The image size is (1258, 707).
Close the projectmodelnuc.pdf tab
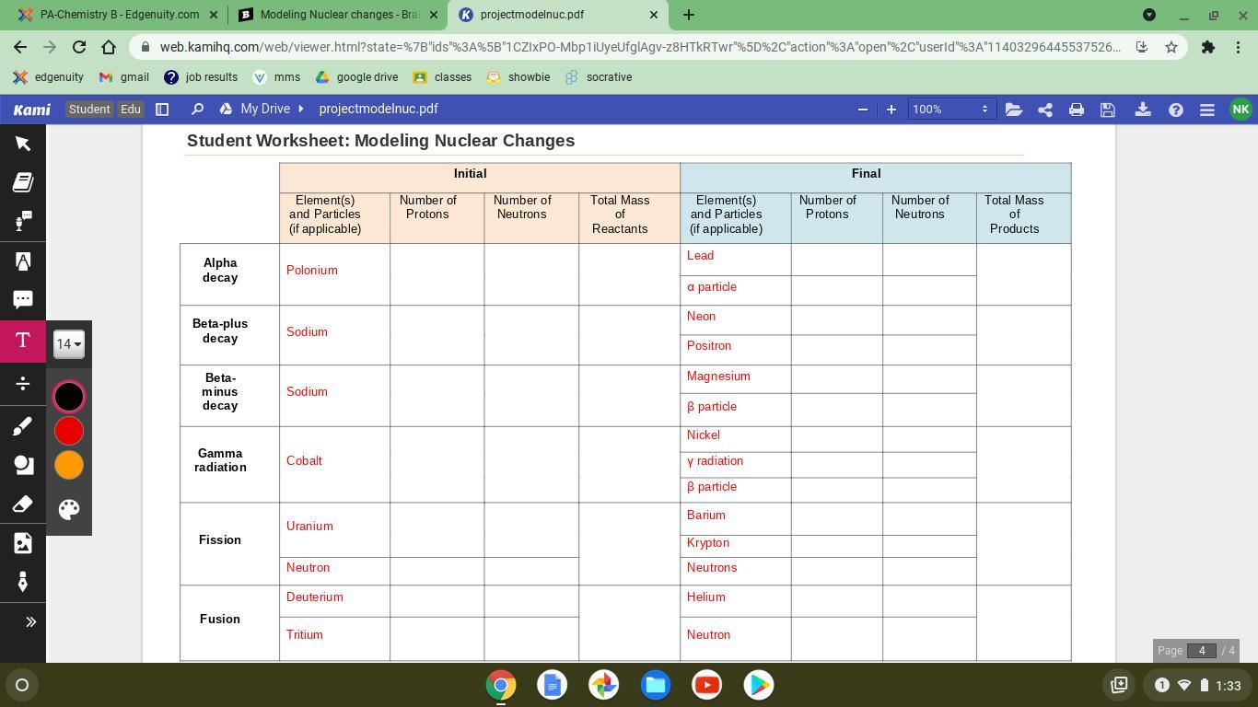[654, 15]
